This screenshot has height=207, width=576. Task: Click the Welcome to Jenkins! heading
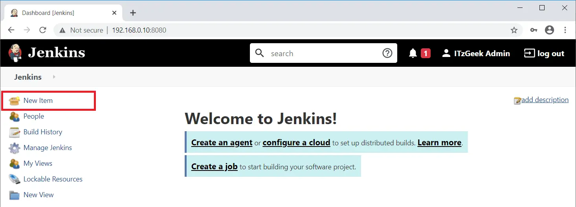(x=261, y=118)
